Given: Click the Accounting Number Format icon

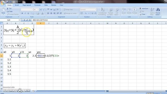Looking at the screenshot, I should tap(81, 13).
